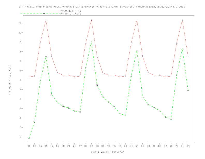Click the green F.F_MEAN data marker at hour 00
Screen dimensions: 205x159
tap(29, 138)
